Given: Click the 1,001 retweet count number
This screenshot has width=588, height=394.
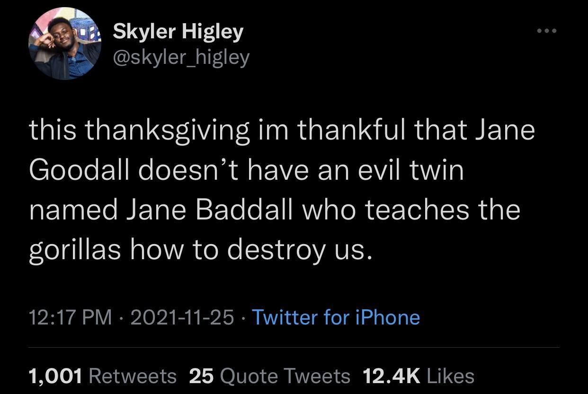Looking at the screenshot, I should 56,376.
